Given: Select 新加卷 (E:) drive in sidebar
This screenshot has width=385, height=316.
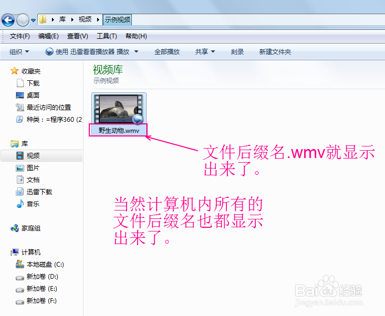Looking at the screenshot, I should tap(41, 289).
